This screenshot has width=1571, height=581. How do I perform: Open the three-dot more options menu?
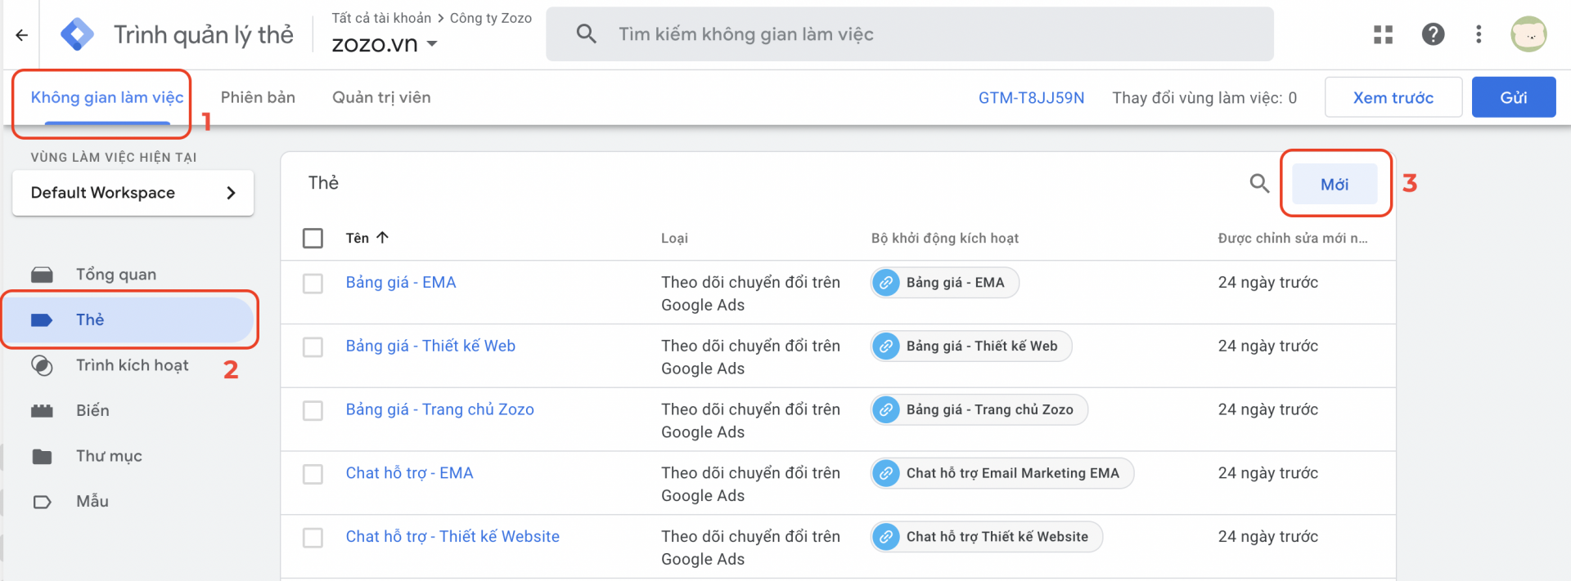click(1479, 34)
